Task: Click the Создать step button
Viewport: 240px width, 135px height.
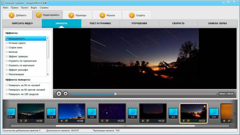Action: point(137,15)
